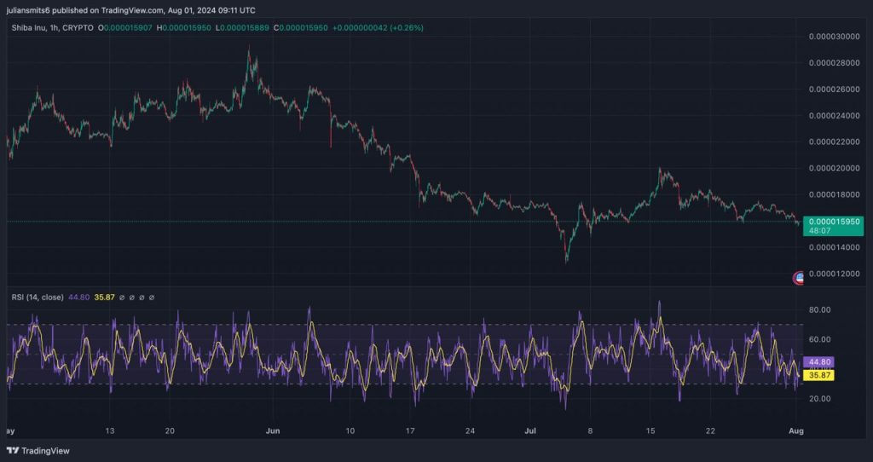The width and height of the screenshot is (873, 462).
Task: Click the yellow RSI value 35.87 in legend
Action: pyautogui.click(x=104, y=297)
